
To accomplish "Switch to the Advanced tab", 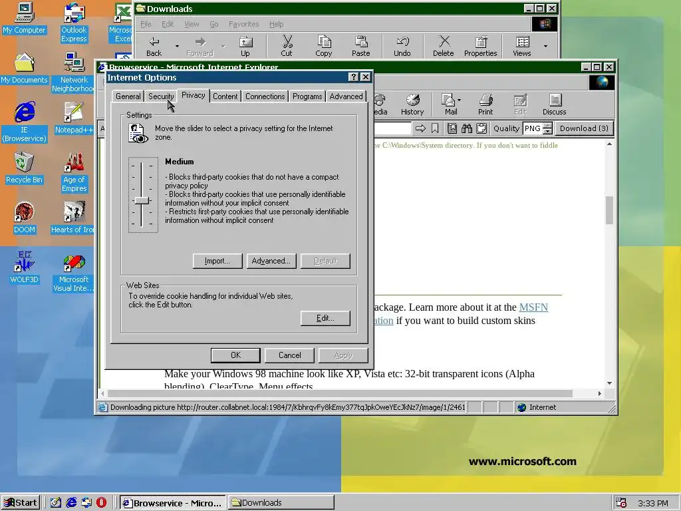I will pos(346,96).
